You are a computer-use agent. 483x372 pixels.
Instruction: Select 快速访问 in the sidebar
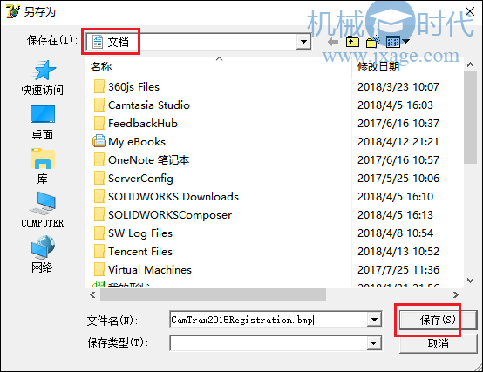click(x=43, y=78)
